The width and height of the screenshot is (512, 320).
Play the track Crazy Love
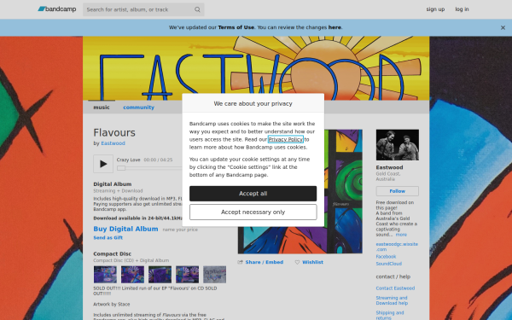point(103,164)
